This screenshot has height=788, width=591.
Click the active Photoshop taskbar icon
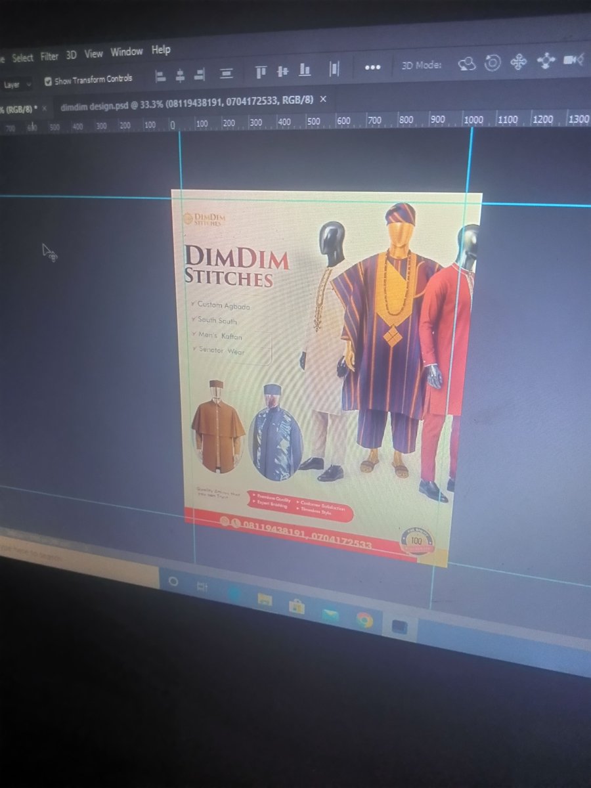pos(399,626)
